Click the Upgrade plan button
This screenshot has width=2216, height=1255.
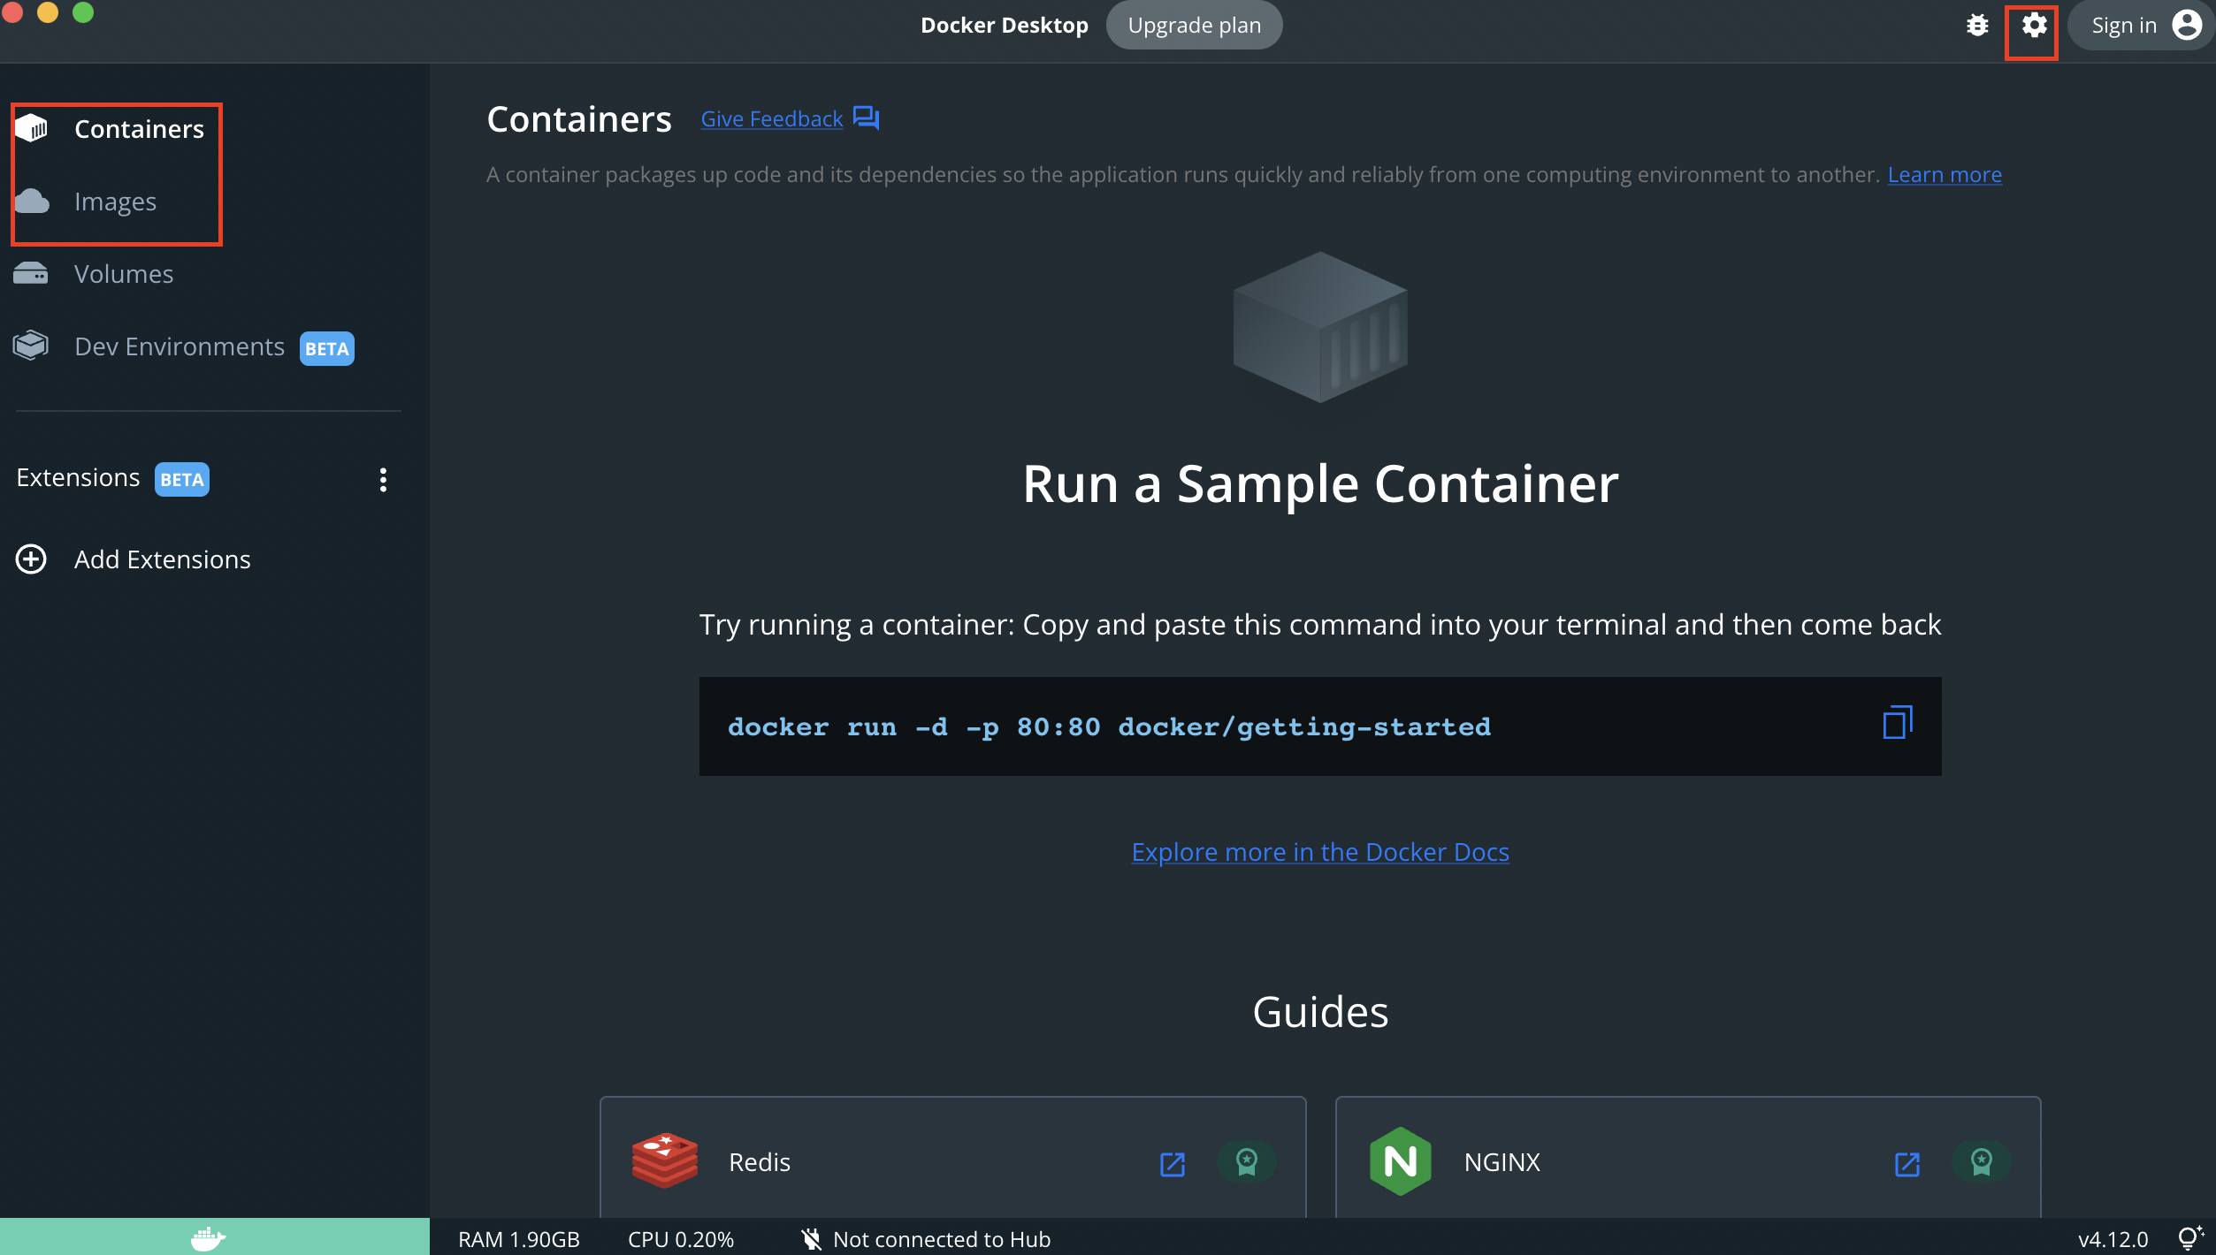(x=1194, y=26)
